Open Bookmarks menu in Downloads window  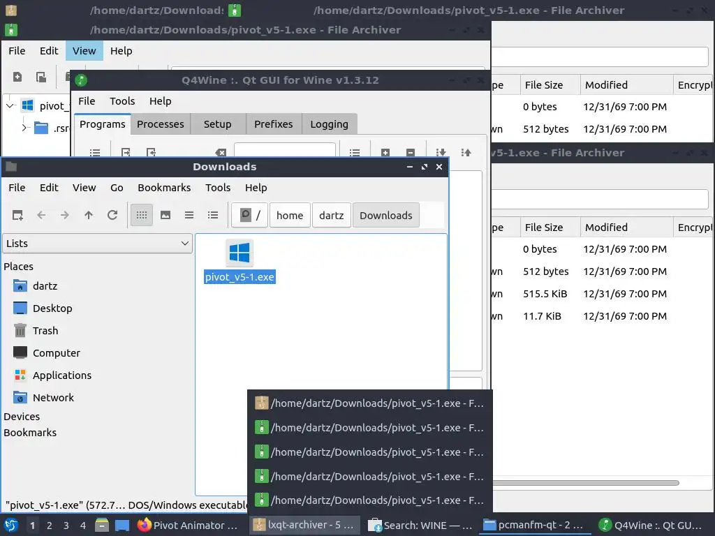click(164, 188)
